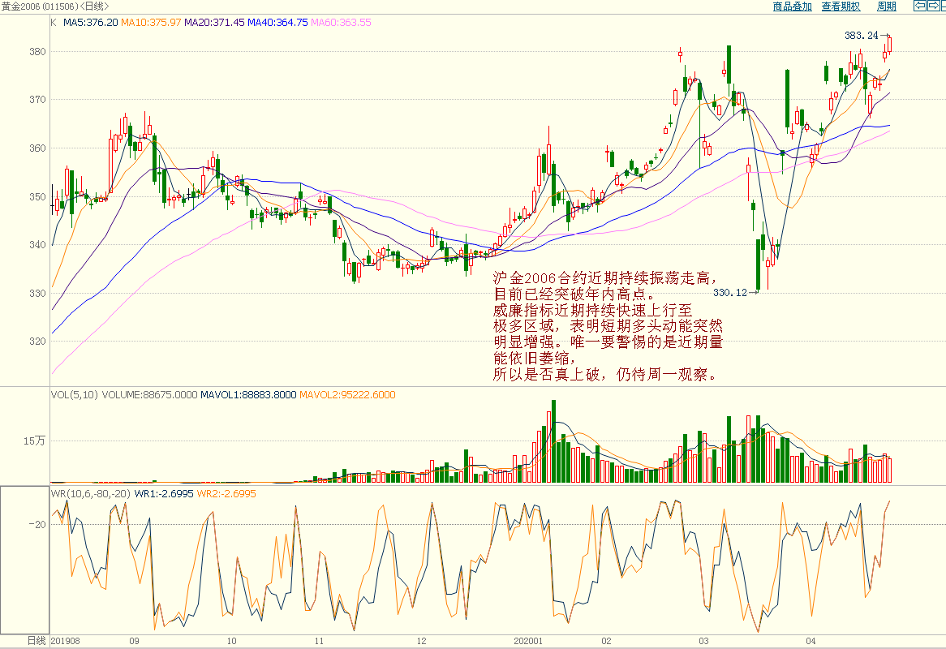Click the MA20:371.45 indicator label

point(214,23)
